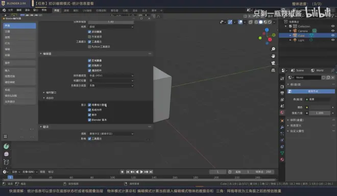Open the Scene properties tab icon
This screenshot has width=337, height=196.
[282, 106]
